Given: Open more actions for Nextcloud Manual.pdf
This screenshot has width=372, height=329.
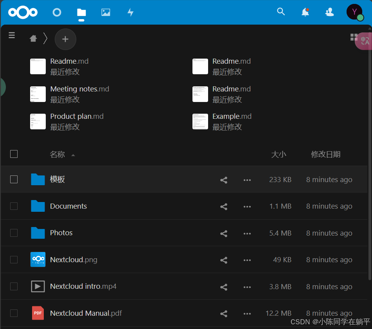Looking at the screenshot, I should tap(247, 314).
